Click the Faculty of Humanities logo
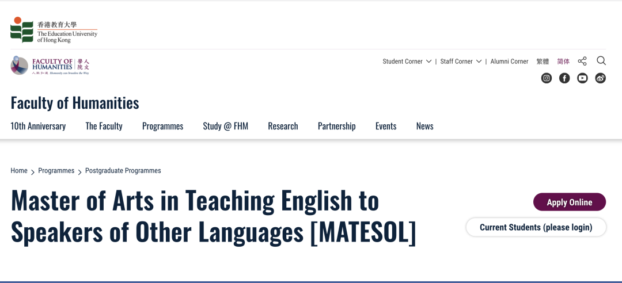 click(51, 66)
